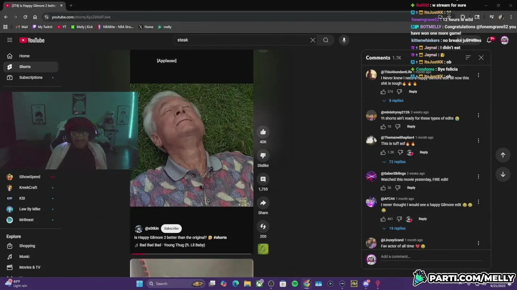The width and height of the screenshot is (517, 290).
Task: Open the YouTube hamburger guide menu
Action: tap(10, 40)
